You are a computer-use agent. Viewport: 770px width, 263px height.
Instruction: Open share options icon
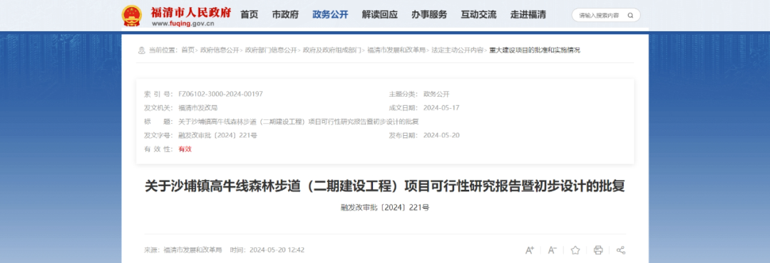click(x=621, y=250)
